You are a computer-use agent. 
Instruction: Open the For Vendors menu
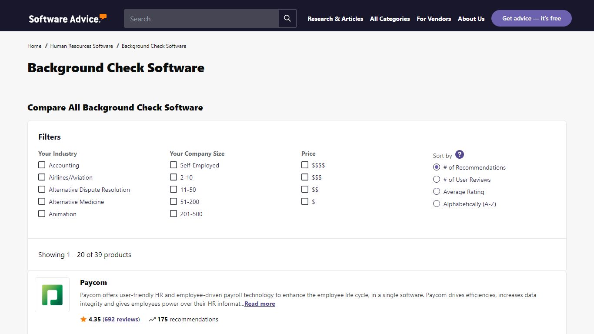point(434,19)
